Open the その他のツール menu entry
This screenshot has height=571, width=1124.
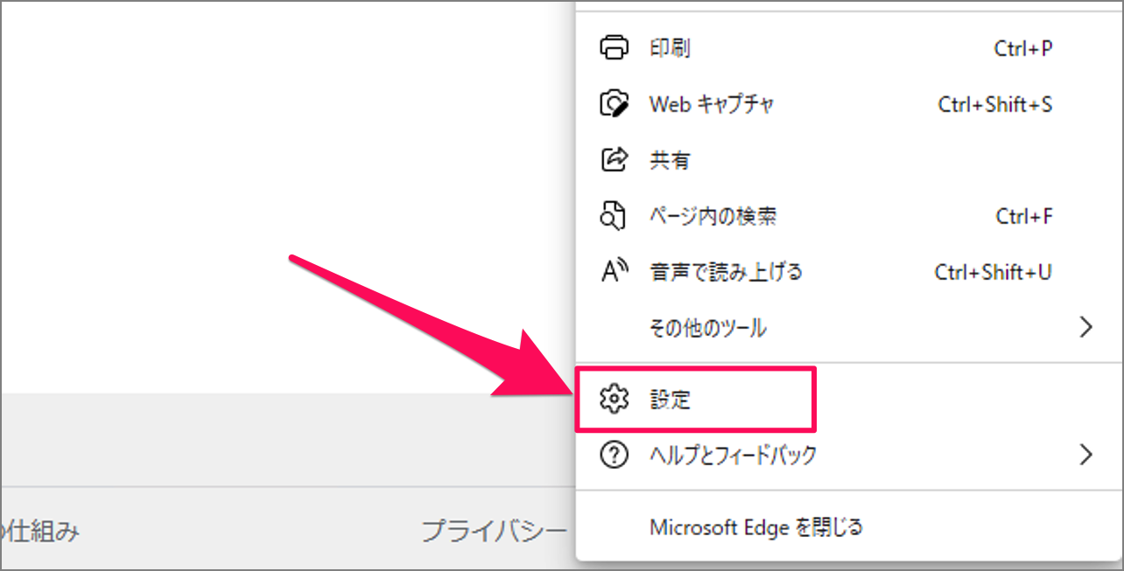pyautogui.click(x=707, y=328)
